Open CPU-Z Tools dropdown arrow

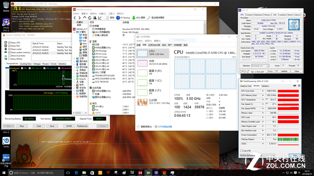tap(276, 71)
